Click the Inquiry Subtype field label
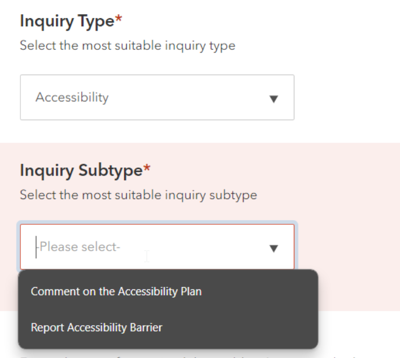Screen dimensions: 400x358 (x=81, y=171)
